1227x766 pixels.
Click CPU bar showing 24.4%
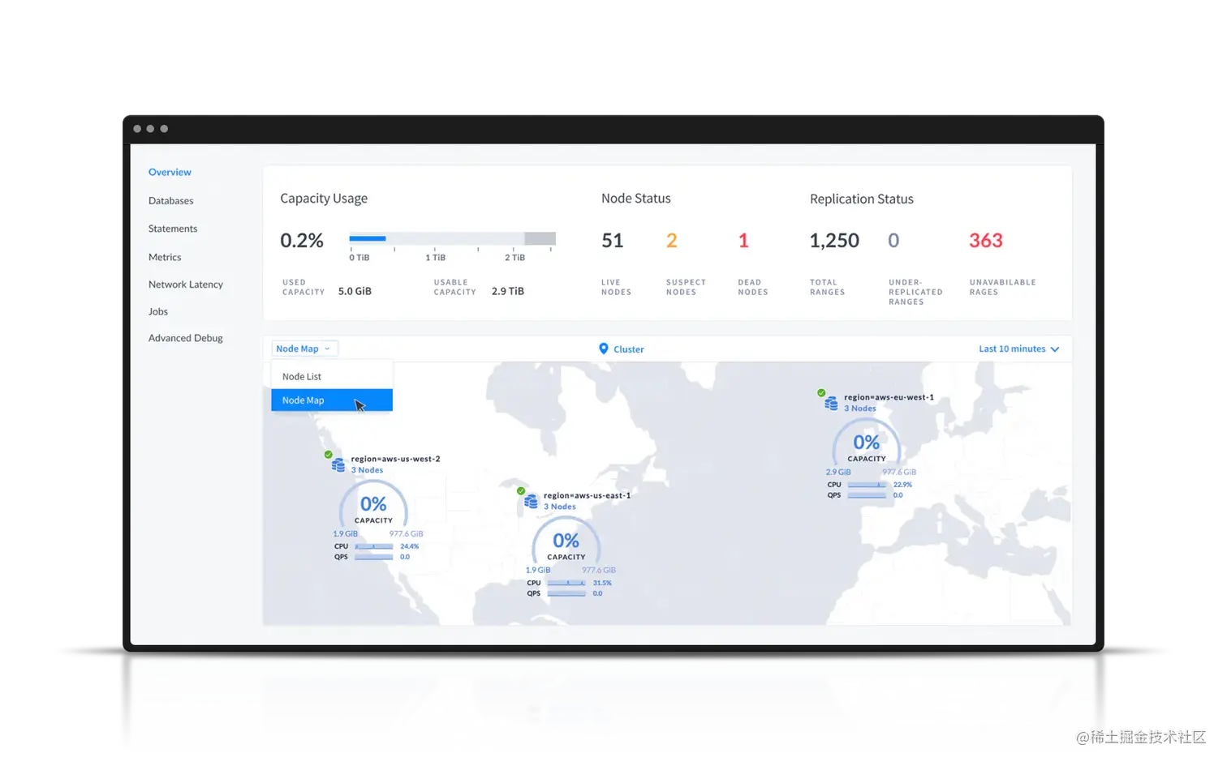pyautogui.click(x=374, y=546)
